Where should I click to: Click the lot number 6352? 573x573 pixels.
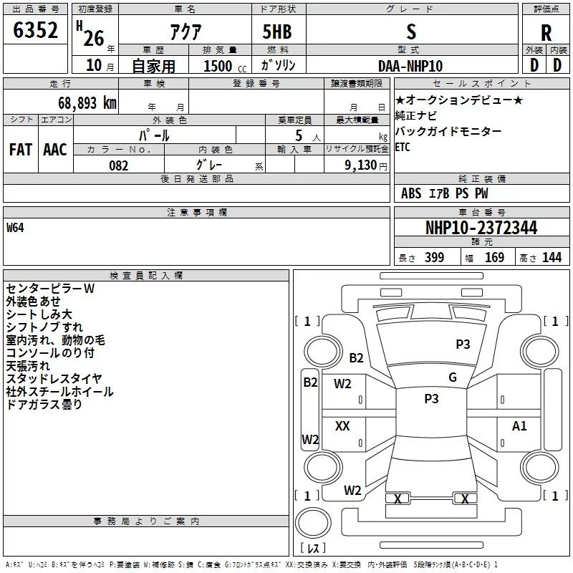(x=35, y=29)
